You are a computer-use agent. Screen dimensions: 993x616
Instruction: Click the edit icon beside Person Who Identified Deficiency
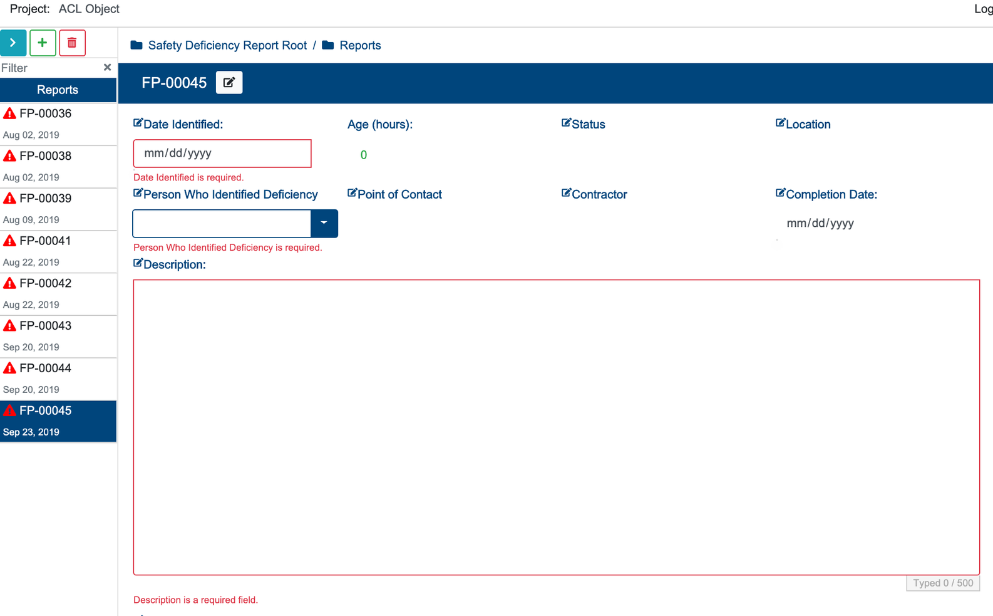tap(138, 193)
